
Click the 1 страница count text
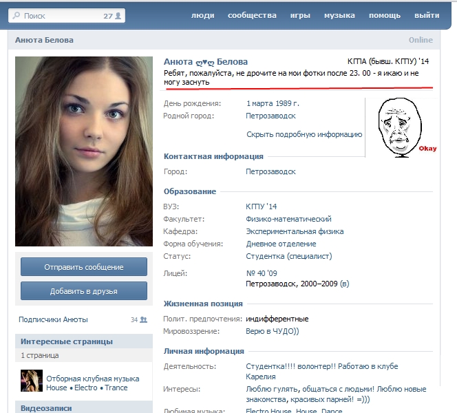pyautogui.click(x=40, y=356)
